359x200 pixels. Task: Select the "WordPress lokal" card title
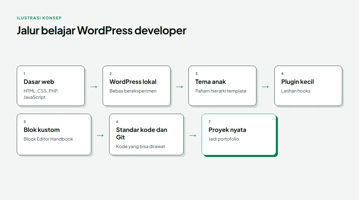133,82
